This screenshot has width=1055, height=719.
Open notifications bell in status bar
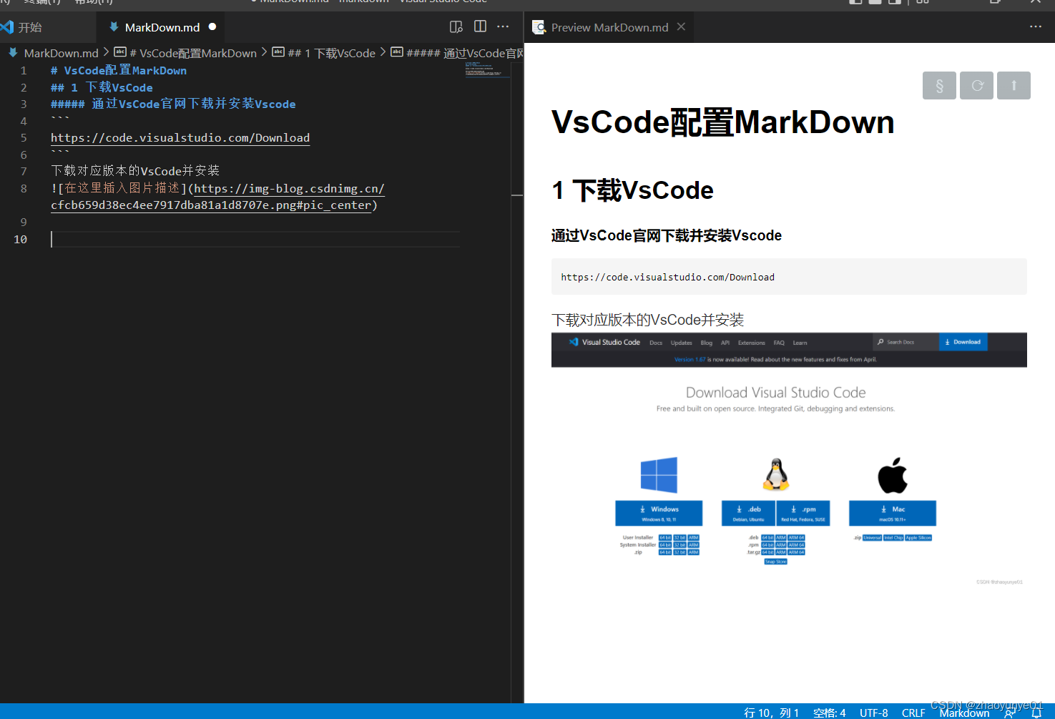click(1036, 713)
